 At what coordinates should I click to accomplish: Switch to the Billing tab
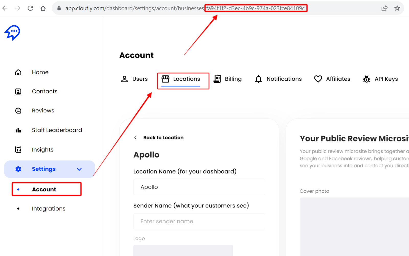228,79
